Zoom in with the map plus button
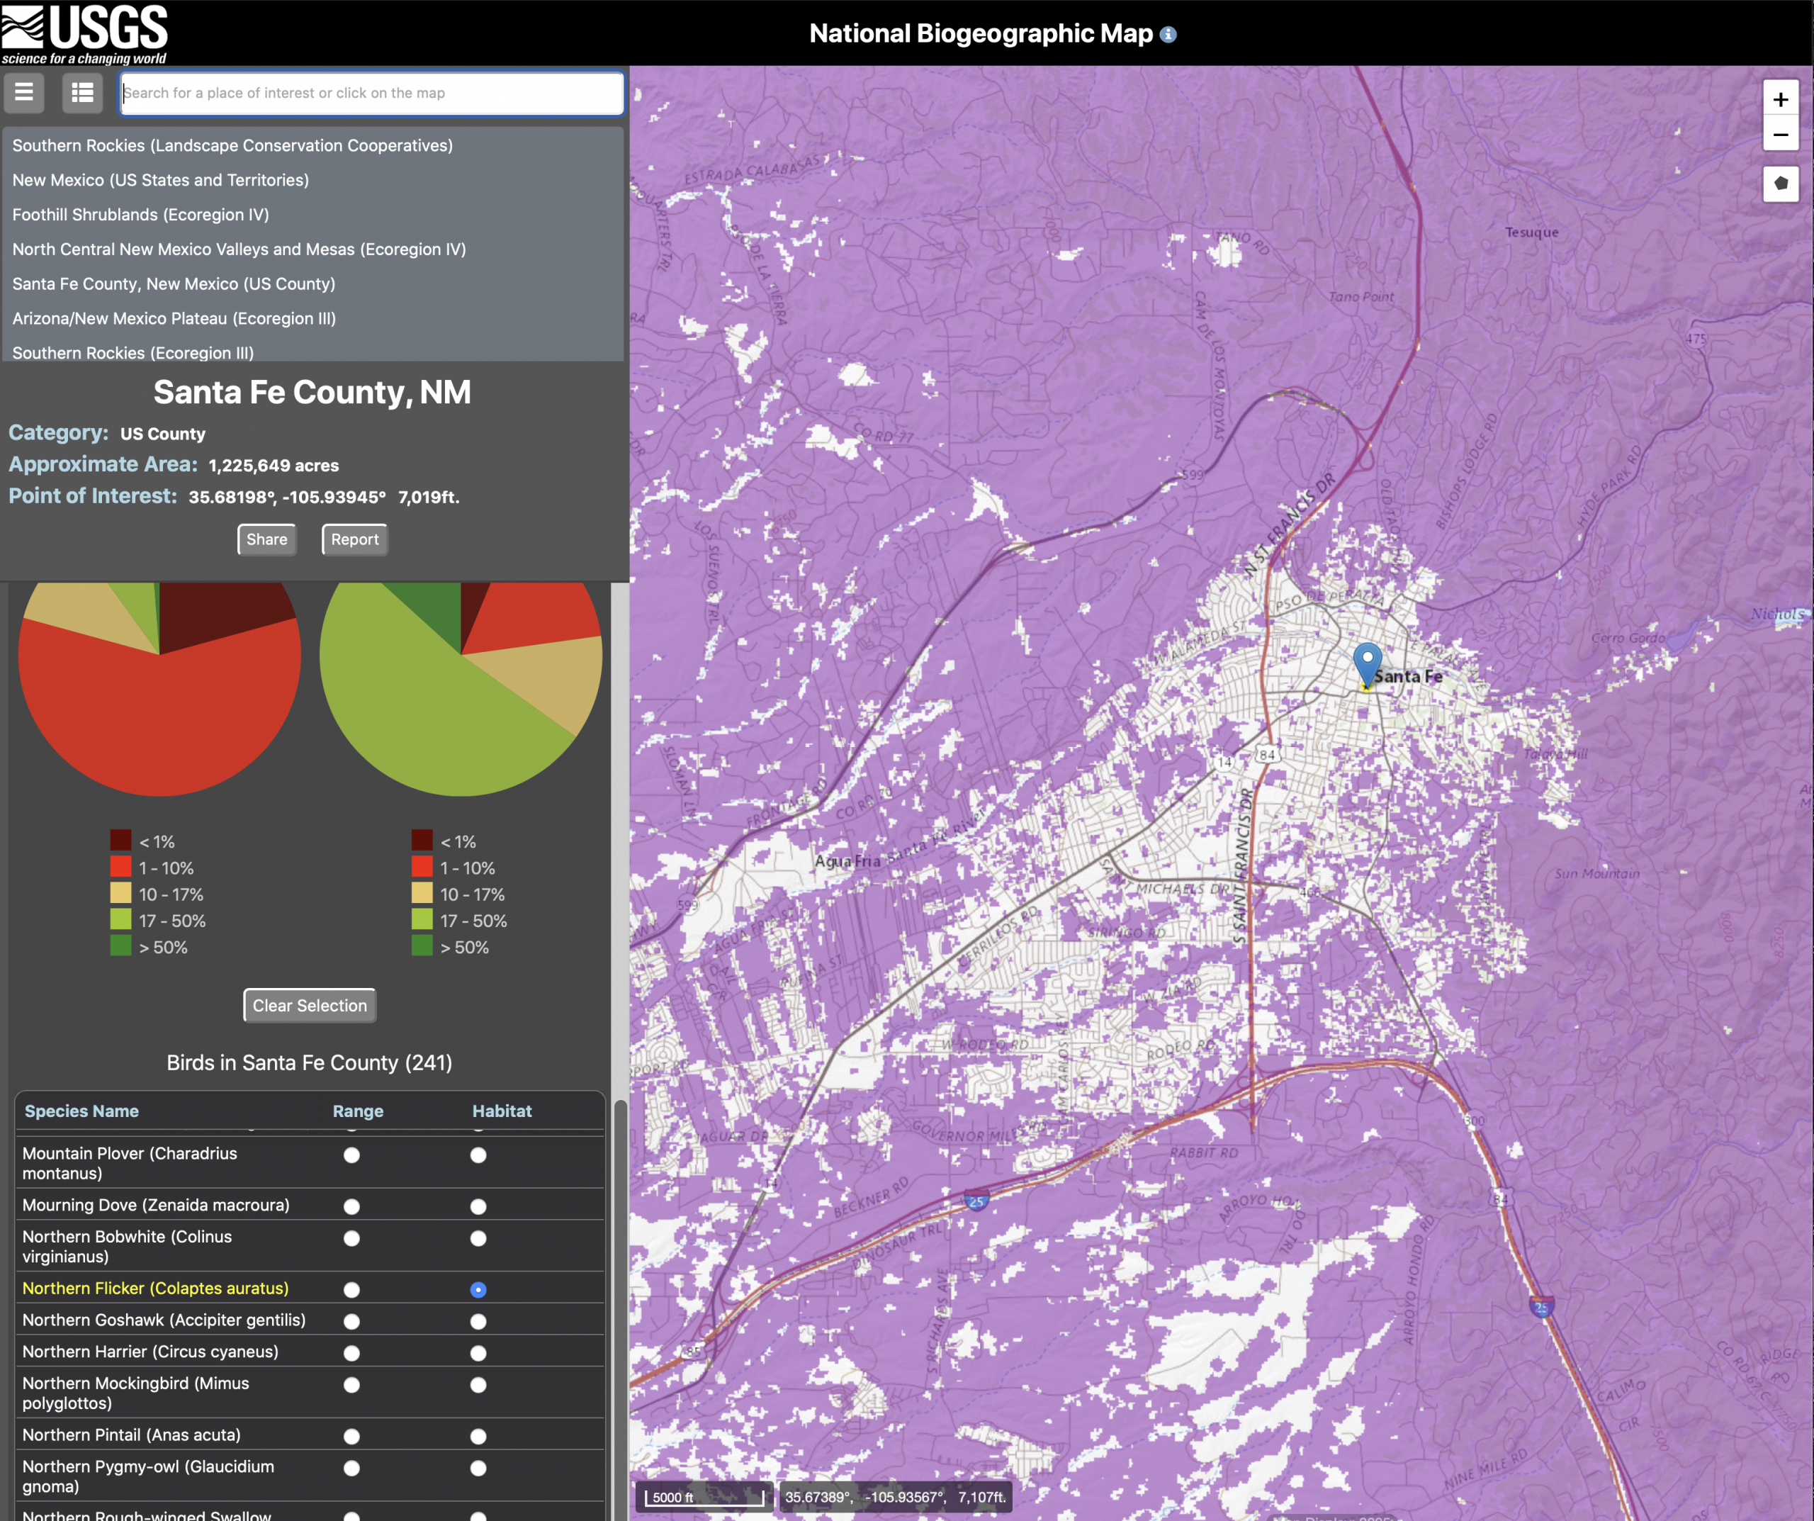Viewport: 1814px width, 1521px height. click(1780, 99)
